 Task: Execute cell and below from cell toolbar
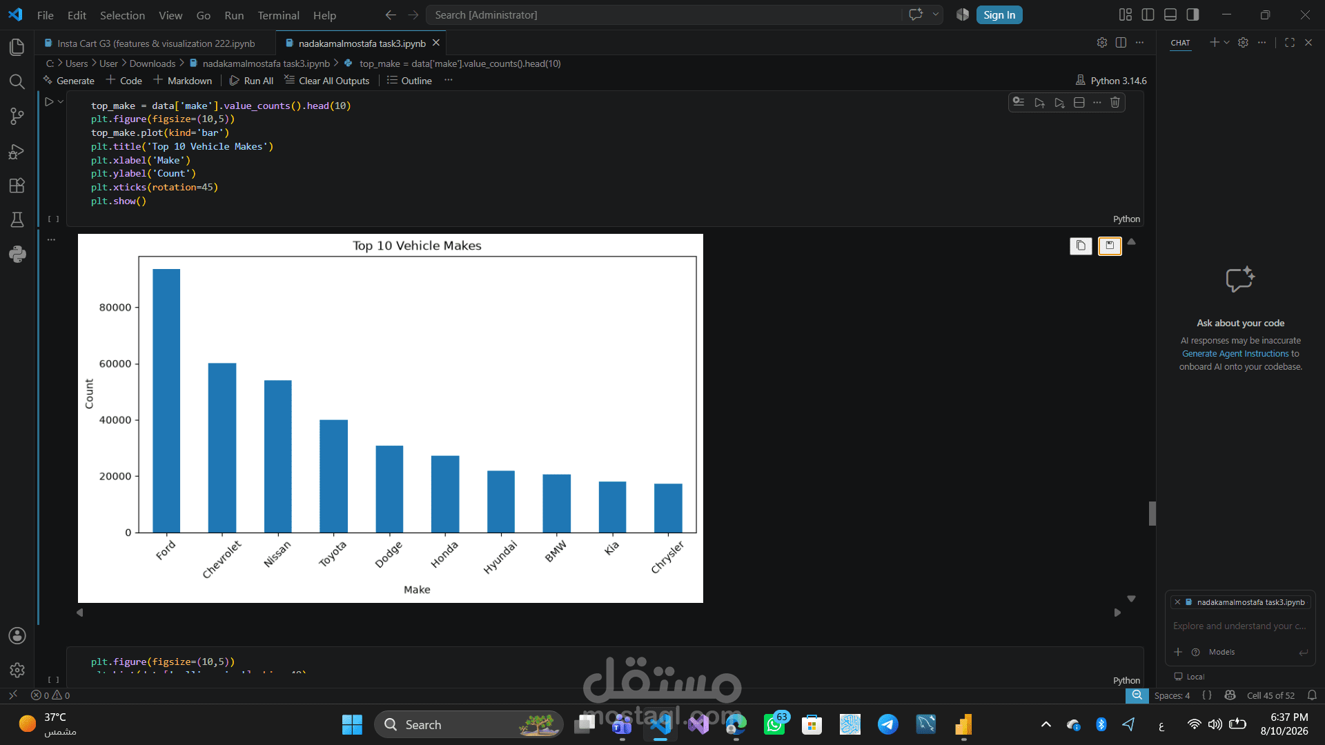click(1059, 103)
